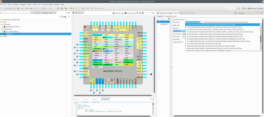The height and width of the screenshot is (117, 264).
Task: Switch to Basic view mode
Action: [x=235, y=13]
